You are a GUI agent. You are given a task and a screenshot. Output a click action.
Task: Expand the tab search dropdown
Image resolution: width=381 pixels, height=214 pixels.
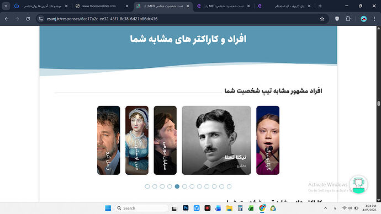point(6,6)
